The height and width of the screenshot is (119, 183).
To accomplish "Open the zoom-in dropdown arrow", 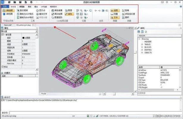I will pos(87,11).
